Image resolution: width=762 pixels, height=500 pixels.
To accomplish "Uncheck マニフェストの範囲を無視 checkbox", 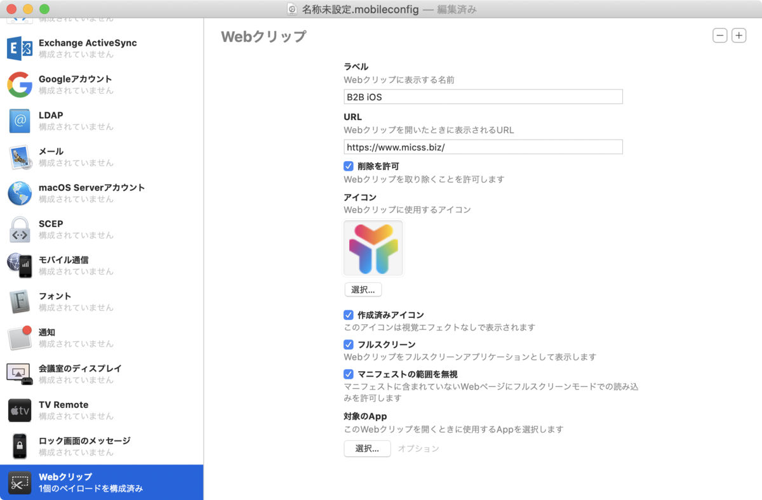I will pos(349,374).
